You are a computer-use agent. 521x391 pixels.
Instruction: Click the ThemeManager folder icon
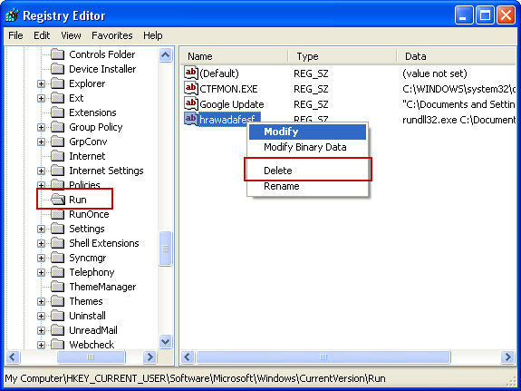(x=57, y=287)
